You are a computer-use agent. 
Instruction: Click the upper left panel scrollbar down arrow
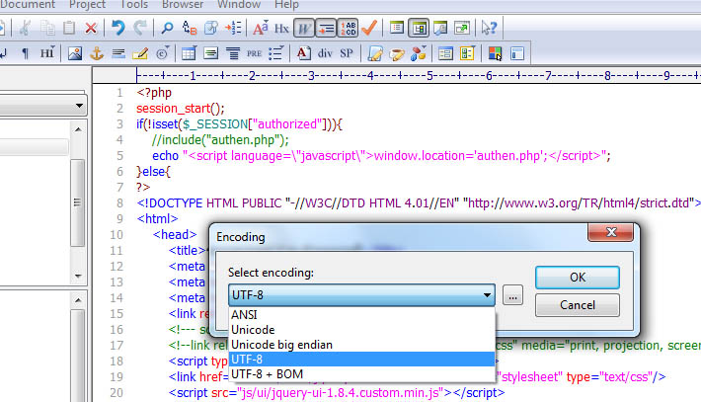(x=78, y=276)
